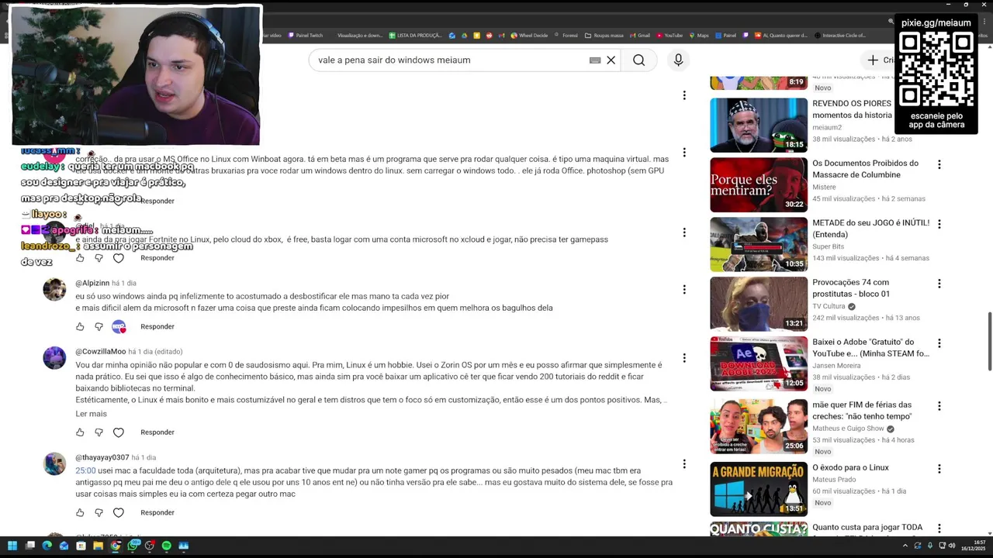Open 'Painel Twitch' bookmark

pos(305,36)
